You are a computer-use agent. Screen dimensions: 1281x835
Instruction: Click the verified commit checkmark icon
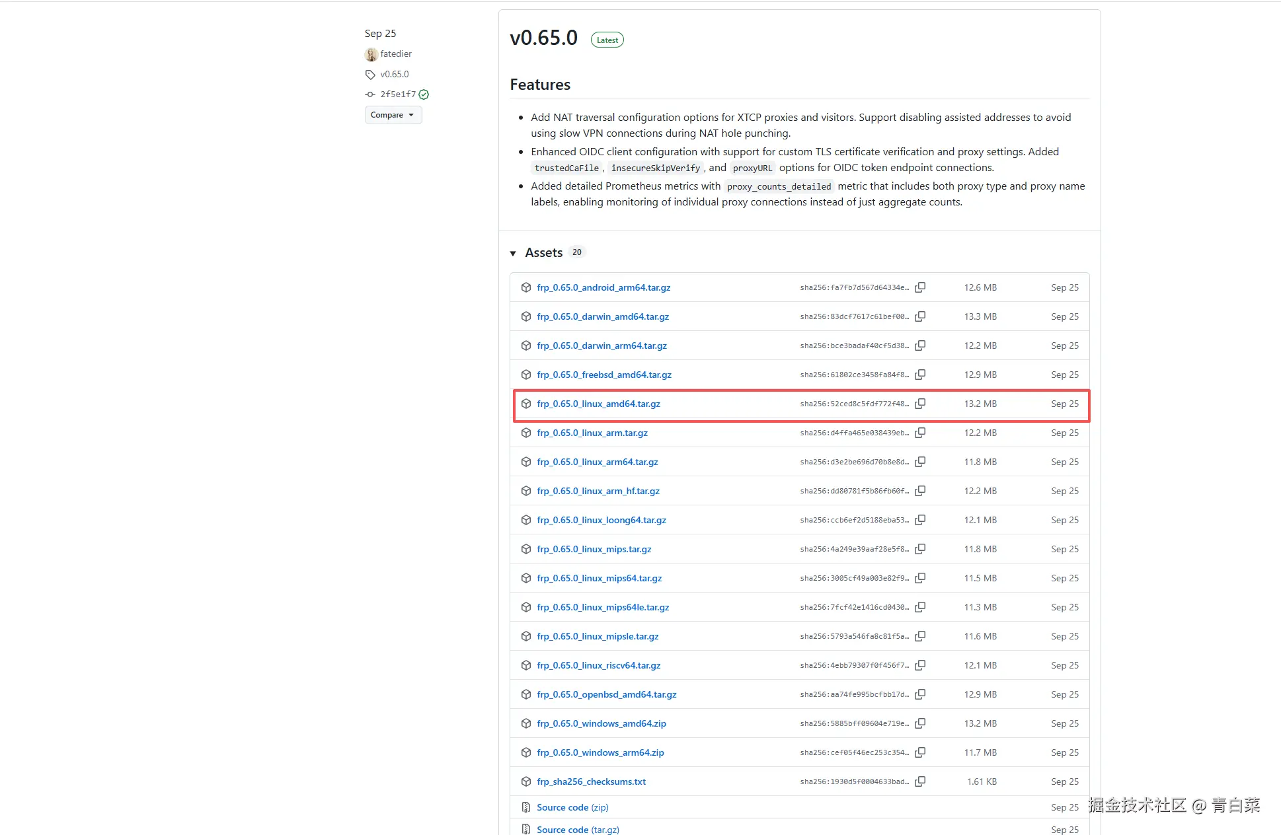[x=424, y=94]
